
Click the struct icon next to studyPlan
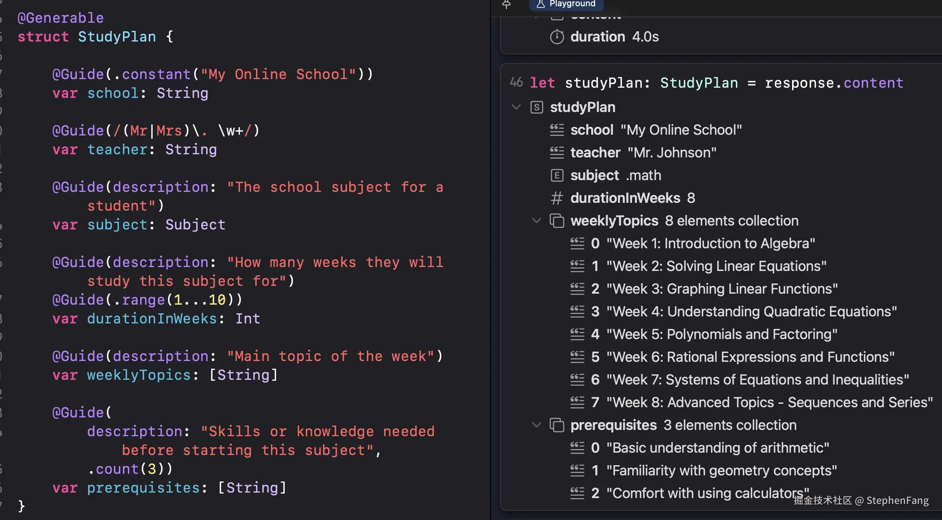[536, 107]
